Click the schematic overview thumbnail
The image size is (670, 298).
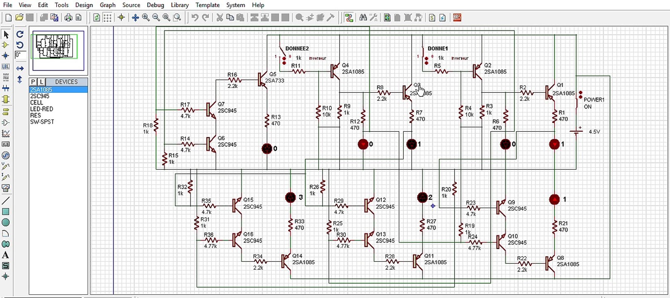58,51
